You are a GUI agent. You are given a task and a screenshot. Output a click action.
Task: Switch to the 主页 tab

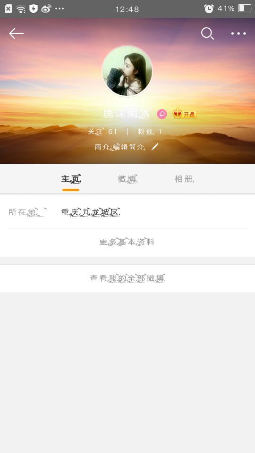71,179
